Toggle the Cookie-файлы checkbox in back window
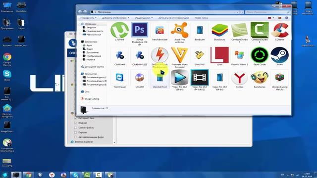 coord(76,128)
